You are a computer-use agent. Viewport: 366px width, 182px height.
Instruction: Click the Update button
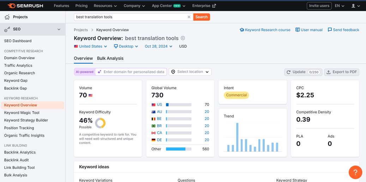pos(303,72)
